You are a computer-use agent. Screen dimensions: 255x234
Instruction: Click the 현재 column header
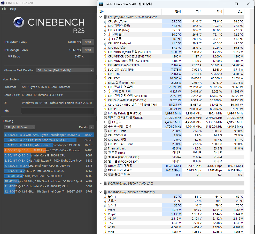pos(172,11)
